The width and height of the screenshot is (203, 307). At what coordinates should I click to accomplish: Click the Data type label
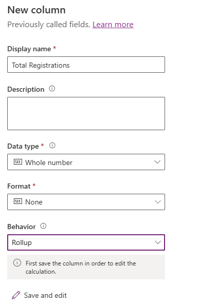point(23,146)
